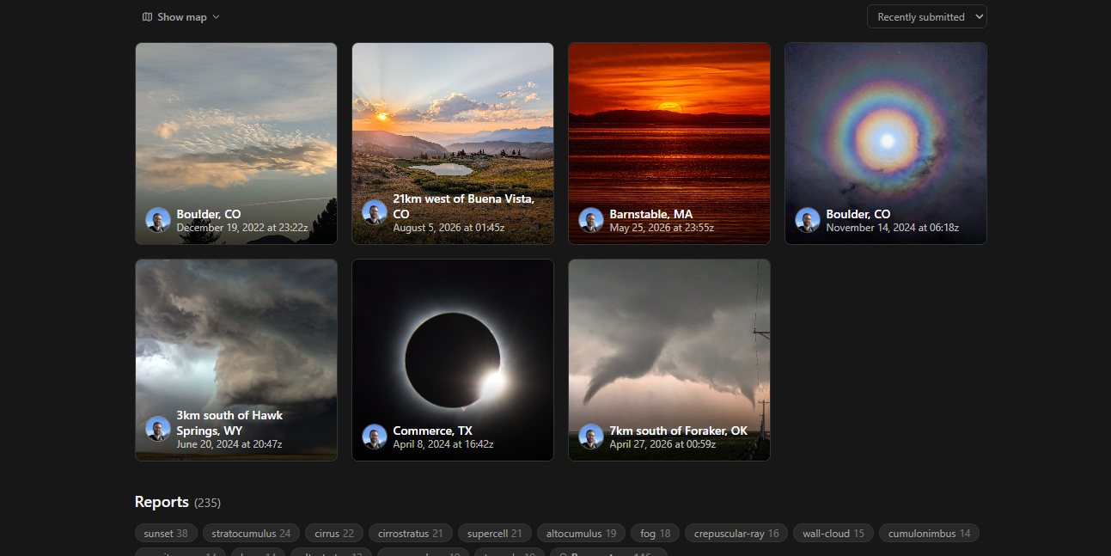Viewport: 1111px width, 556px height.
Task: Click the date April 8, 2024 at 16:42z
Action: click(x=443, y=444)
